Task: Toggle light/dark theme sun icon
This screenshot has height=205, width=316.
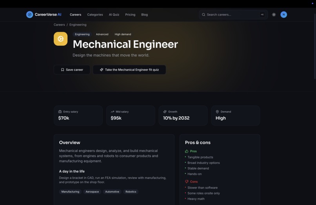Action: (x=274, y=14)
